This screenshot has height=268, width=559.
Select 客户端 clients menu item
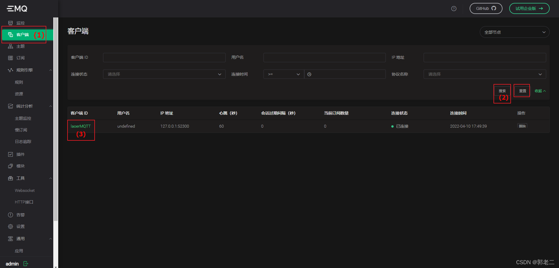pyautogui.click(x=26, y=35)
